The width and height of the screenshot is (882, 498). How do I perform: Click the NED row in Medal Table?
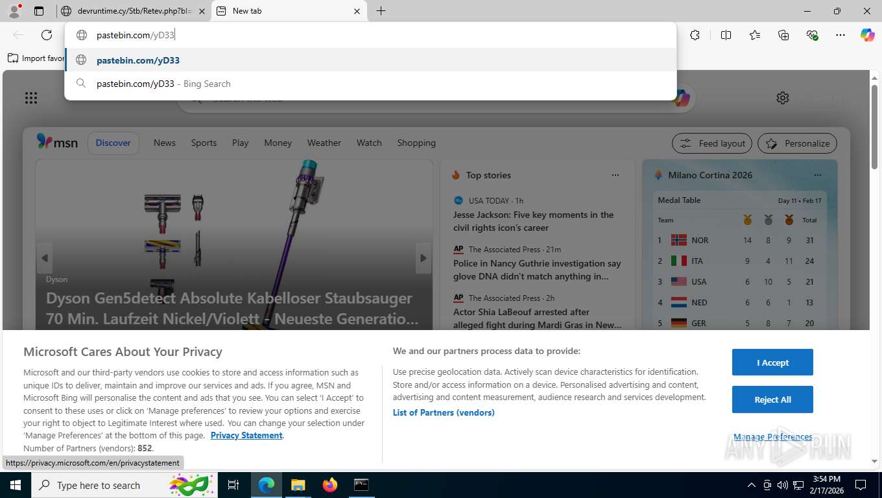[x=740, y=302]
